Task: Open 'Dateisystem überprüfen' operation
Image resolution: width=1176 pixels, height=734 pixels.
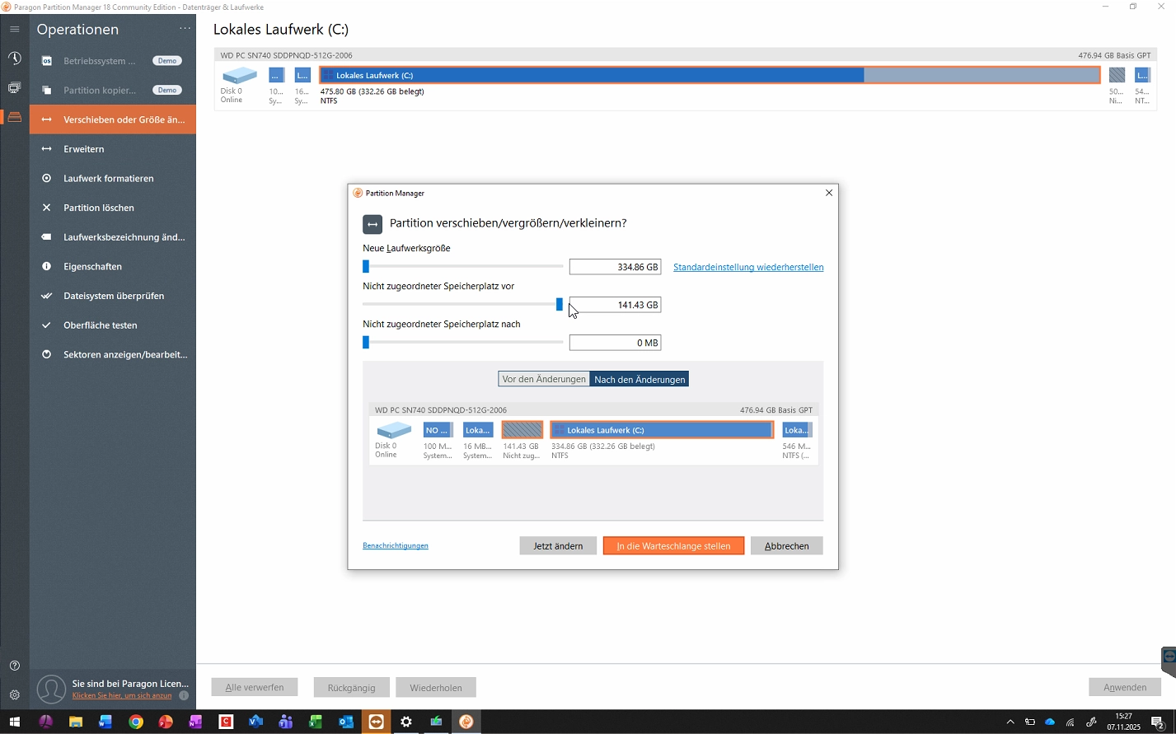Action: click(114, 296)
